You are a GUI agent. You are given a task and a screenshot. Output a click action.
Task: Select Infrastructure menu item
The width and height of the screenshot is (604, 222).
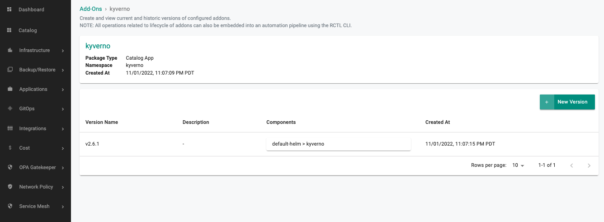tap(35, 50)
